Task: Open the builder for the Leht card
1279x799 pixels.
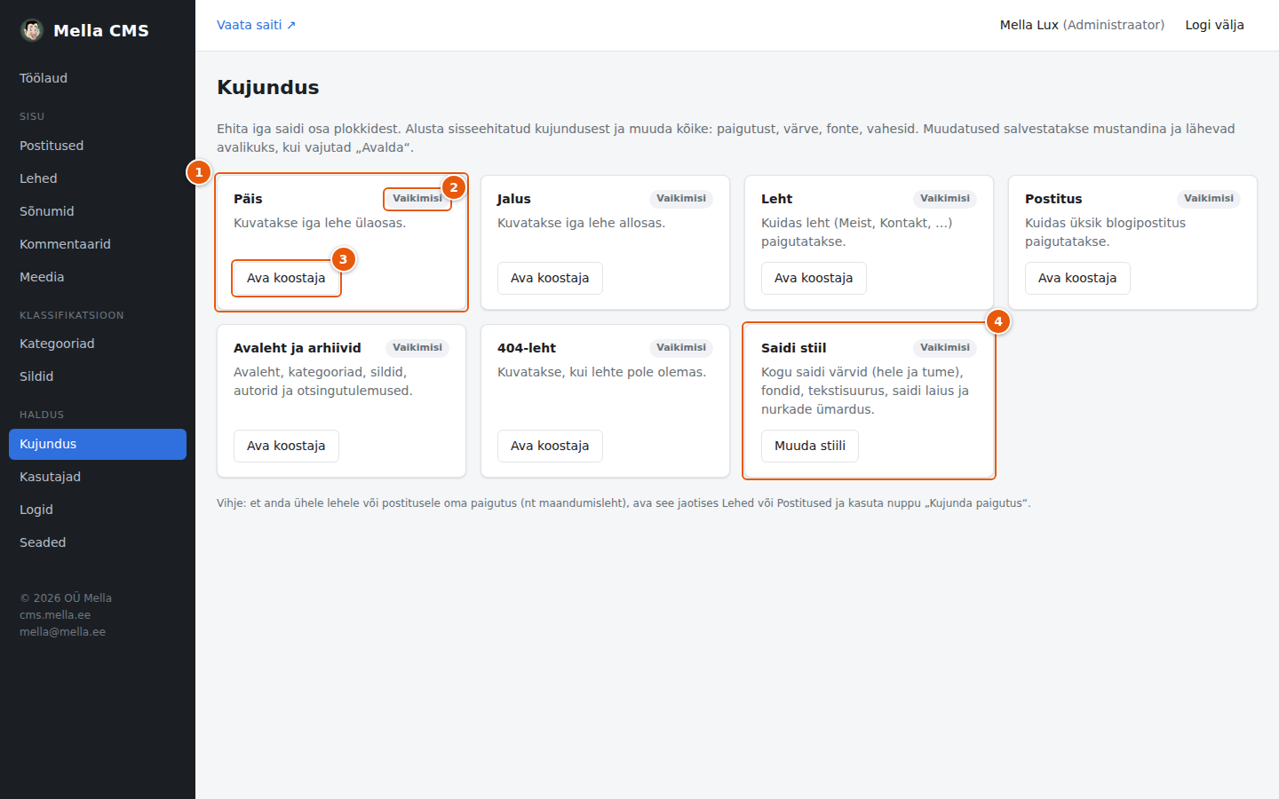Action: point(814,278)
